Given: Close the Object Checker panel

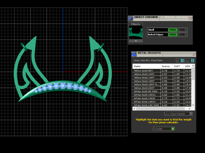Looking at the screenshot, I should 190,18.
